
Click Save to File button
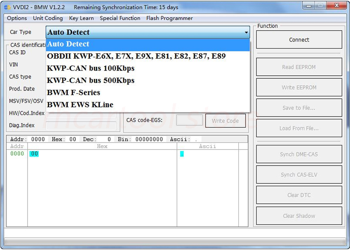299,108
